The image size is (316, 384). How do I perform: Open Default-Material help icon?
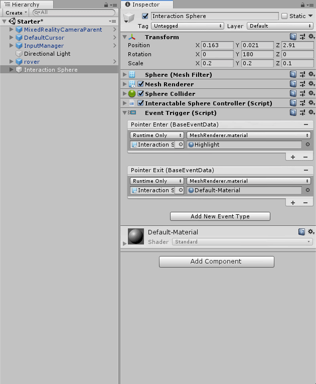pyautogui.click(x=301, y=232)
